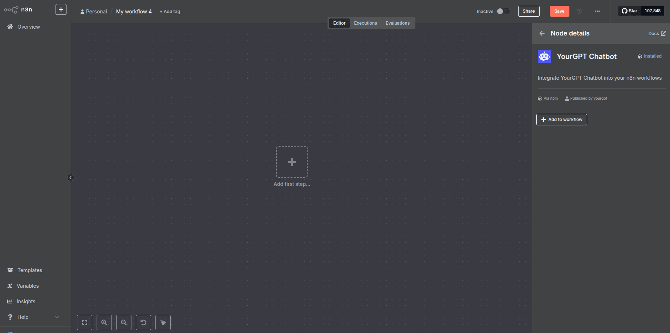
Task: Click the fit-to-view canvas icon
Action: coord(85,322)
